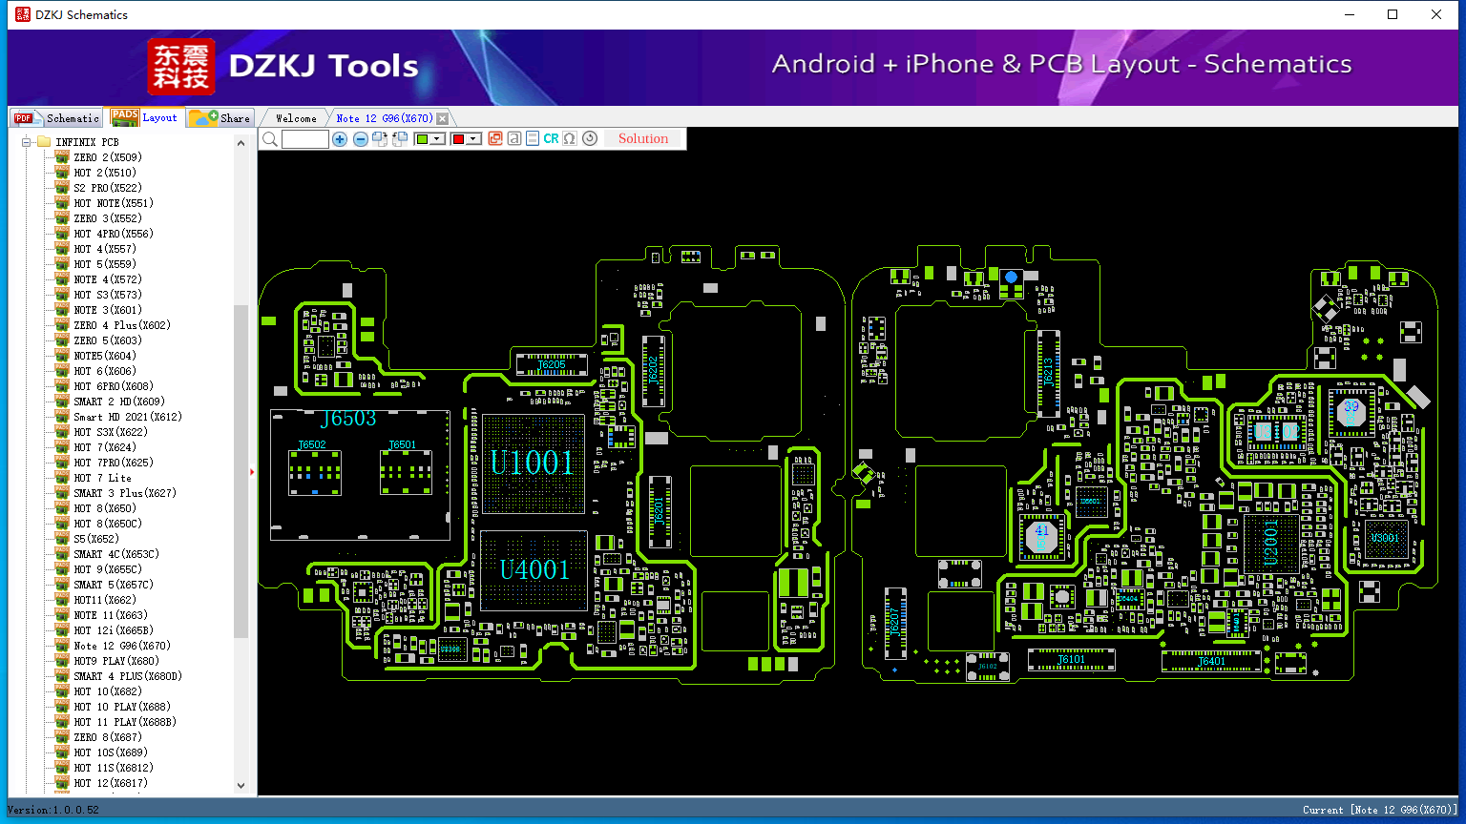The image size is (1466, 824).
Task: Click the toolbar search input field
Action: pyautogui.click(x=305, y=139)
